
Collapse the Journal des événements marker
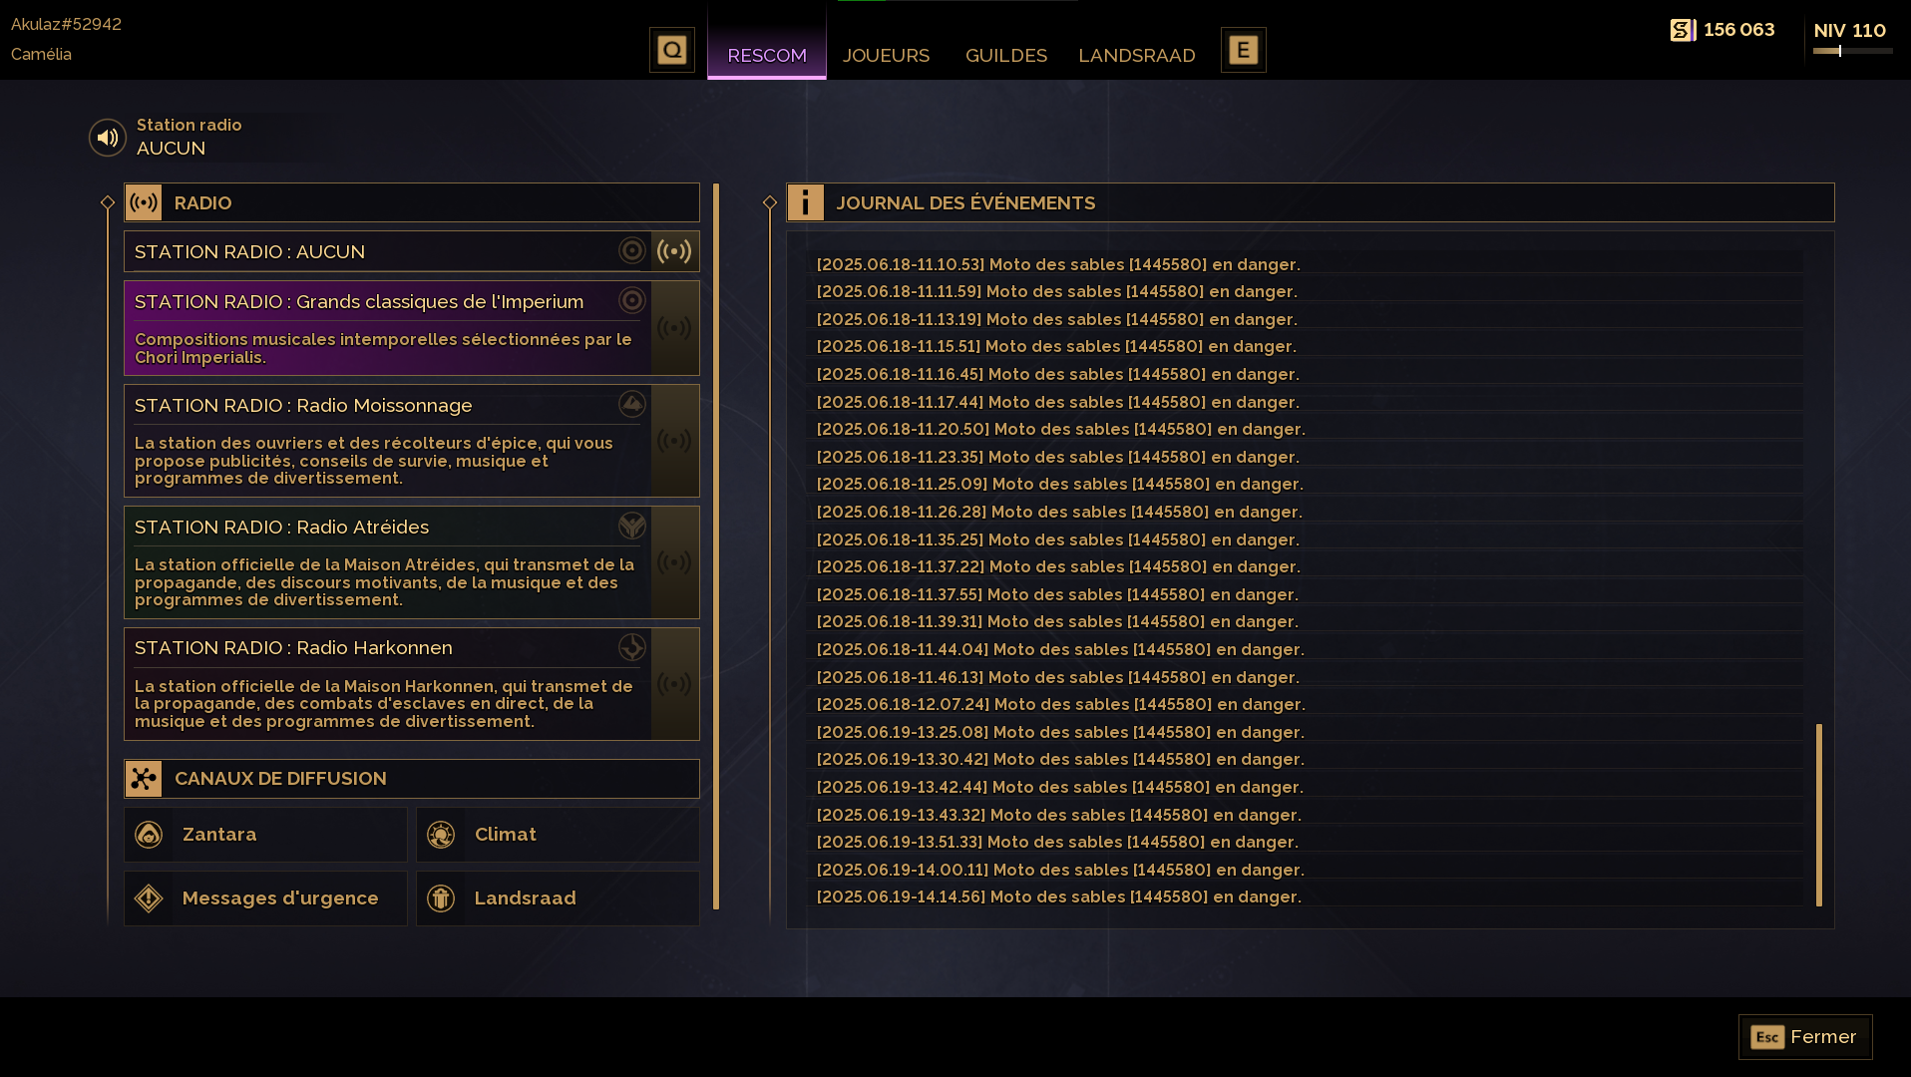click(770, 202)
